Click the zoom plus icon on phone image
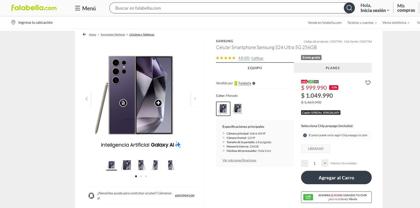The image size is (420, 208). [158, 103]
